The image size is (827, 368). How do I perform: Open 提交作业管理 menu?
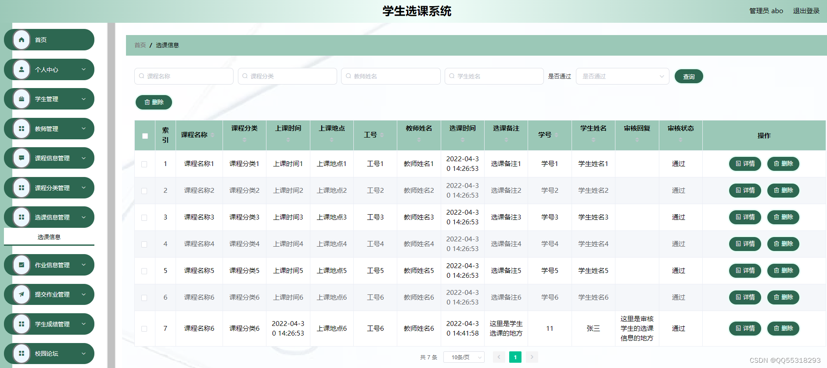click(x=49, y=294)
